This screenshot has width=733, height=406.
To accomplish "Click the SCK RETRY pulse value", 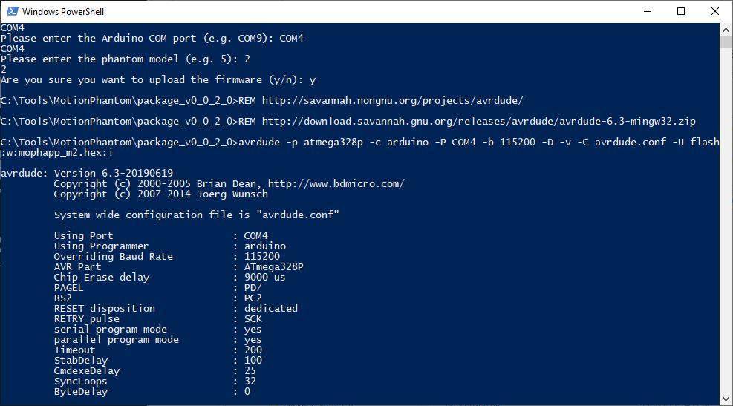I will point(253,318).
